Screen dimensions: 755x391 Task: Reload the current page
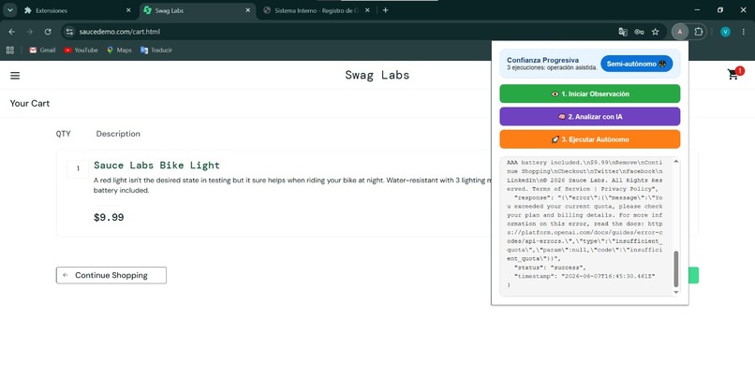pos(48,32)
